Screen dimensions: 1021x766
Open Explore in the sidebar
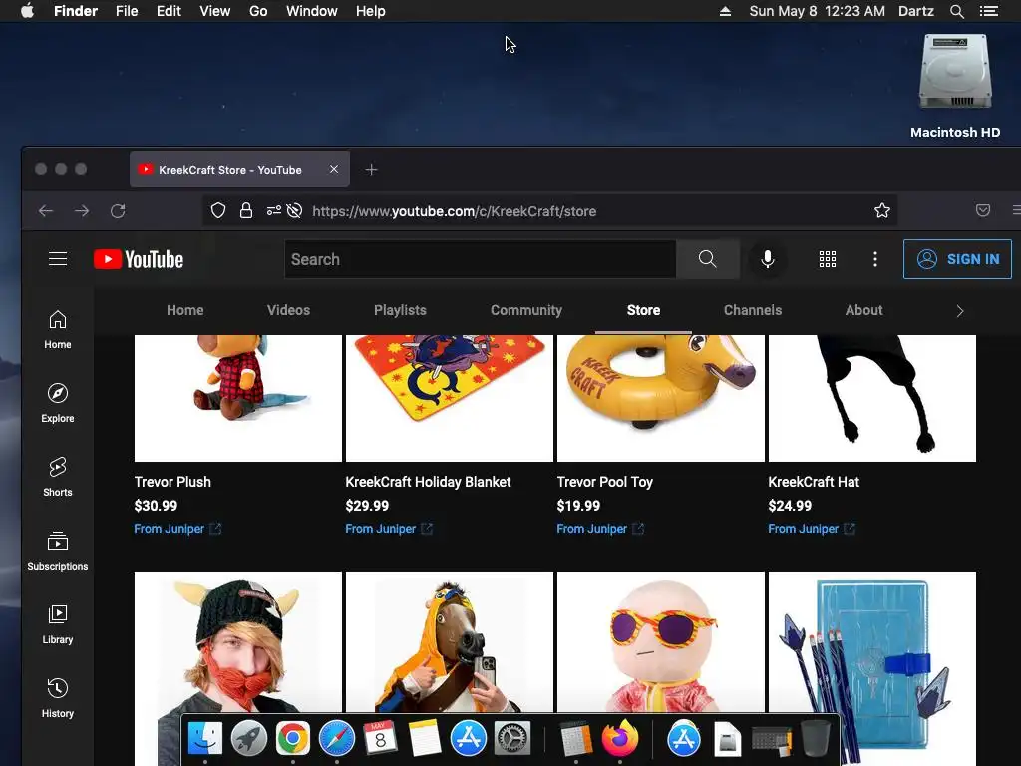coord(58,403)
